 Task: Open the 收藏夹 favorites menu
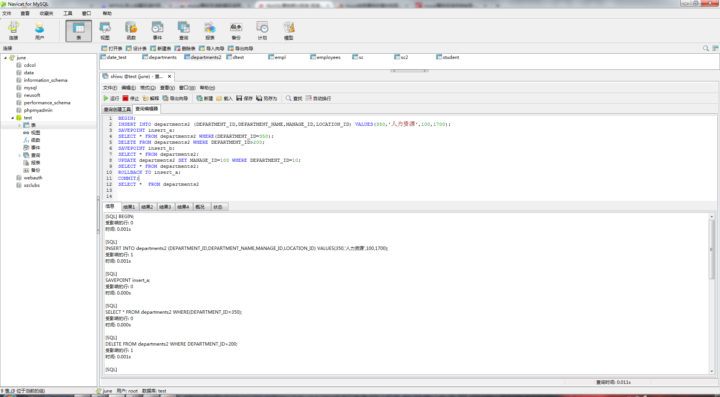pyautogui.click(x=46, y=14)
